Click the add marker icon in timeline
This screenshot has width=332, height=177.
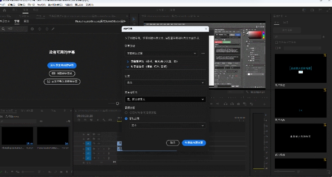pyautogui.click(x=98, y=120)
